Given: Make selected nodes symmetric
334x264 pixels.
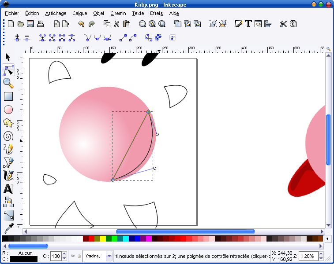Looking at the screenshot, I should pos(107,37).
